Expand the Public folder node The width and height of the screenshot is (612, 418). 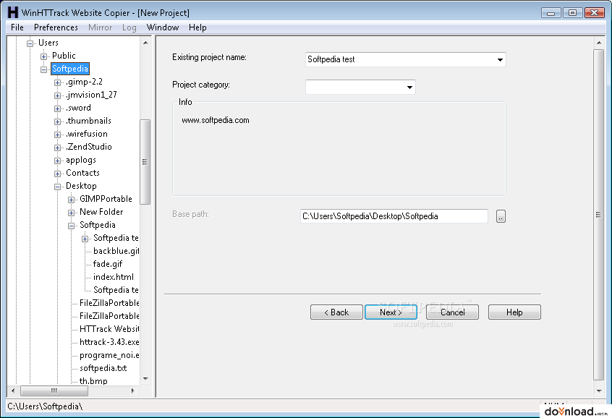[x=43, y=56]
